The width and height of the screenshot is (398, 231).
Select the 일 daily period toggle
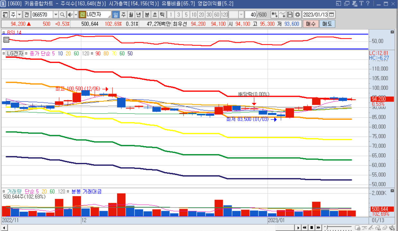click(x=116, y=15)
